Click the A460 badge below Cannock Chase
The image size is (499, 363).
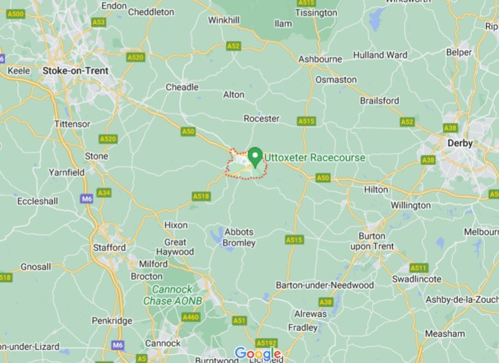pyautogui.click(x=191, y=317)
